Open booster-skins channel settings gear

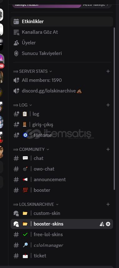(x=108, y=224)
